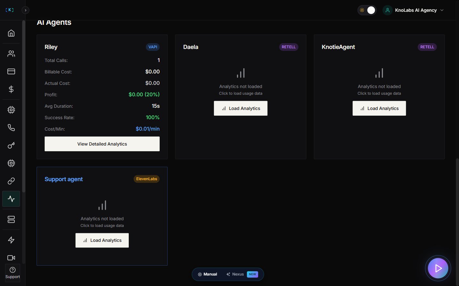The height and width of the screenshot is (286, 459).
Task: Click the KnotieAgent name
Action: (x=338, y=47)
